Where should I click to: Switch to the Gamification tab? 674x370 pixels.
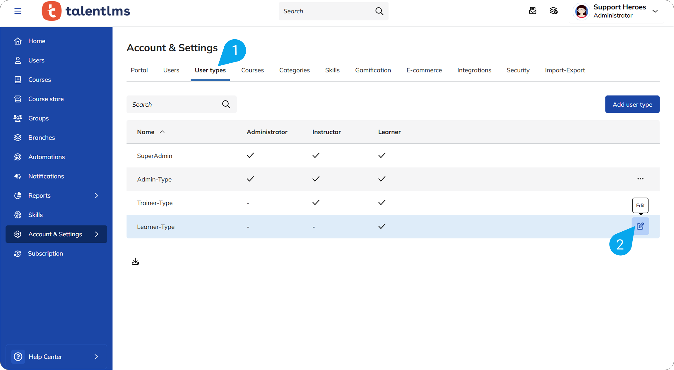tap(373, 70)
